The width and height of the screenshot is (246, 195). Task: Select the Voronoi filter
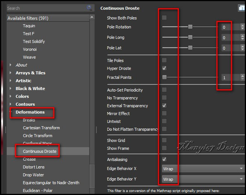click(30, 49)
